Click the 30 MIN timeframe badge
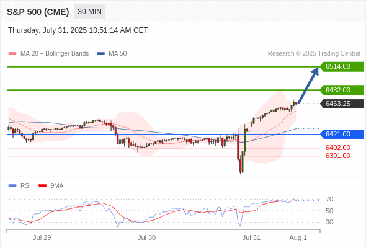Viewport: 366px width, 248px height. tap(89, 12)
